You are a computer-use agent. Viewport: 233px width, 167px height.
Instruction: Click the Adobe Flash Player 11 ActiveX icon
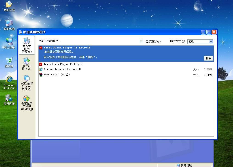(41, 48)
